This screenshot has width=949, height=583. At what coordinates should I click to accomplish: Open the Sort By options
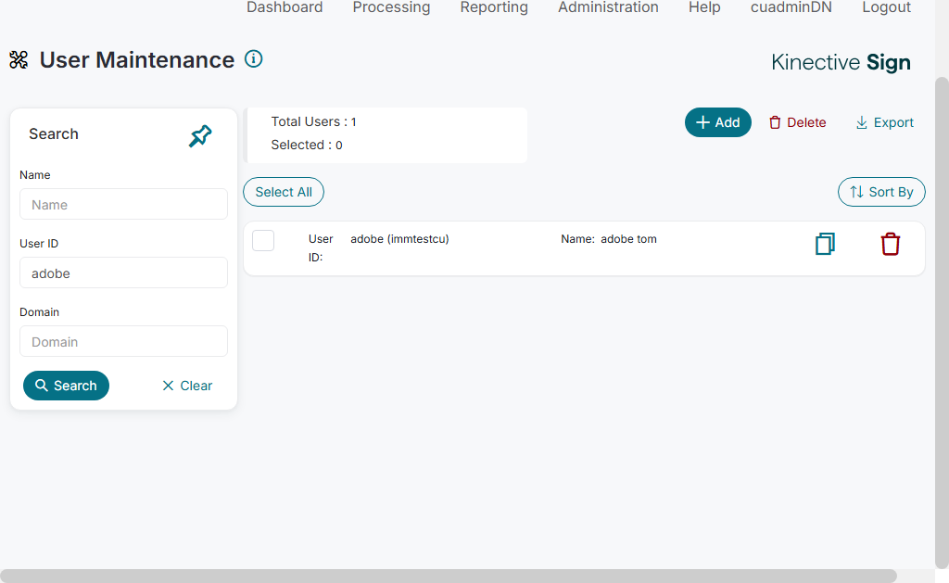point(881,192)
